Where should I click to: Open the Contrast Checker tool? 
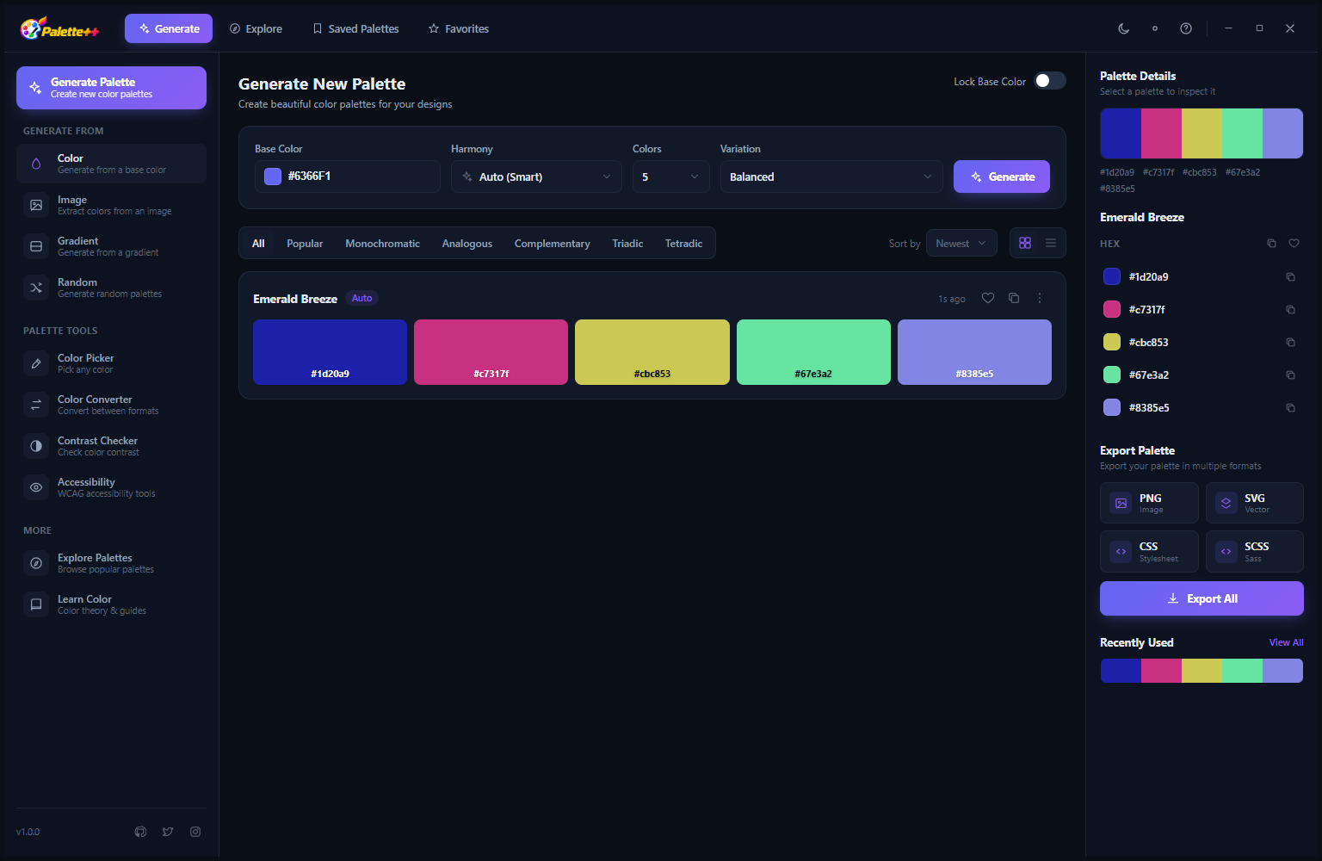click(111, 446)
